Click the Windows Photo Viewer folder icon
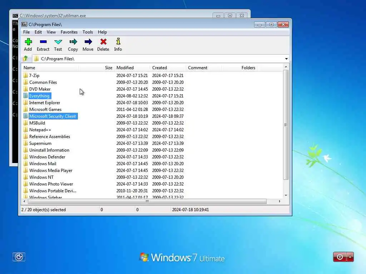366x274 pixels. click(26, 184)
